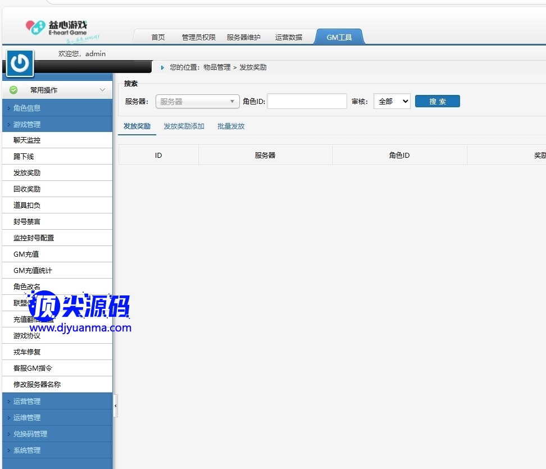Viewport: 546px width, 469px height.
Task: Open the 服务器 dropdown selector
Action: [x=197, y=102]
